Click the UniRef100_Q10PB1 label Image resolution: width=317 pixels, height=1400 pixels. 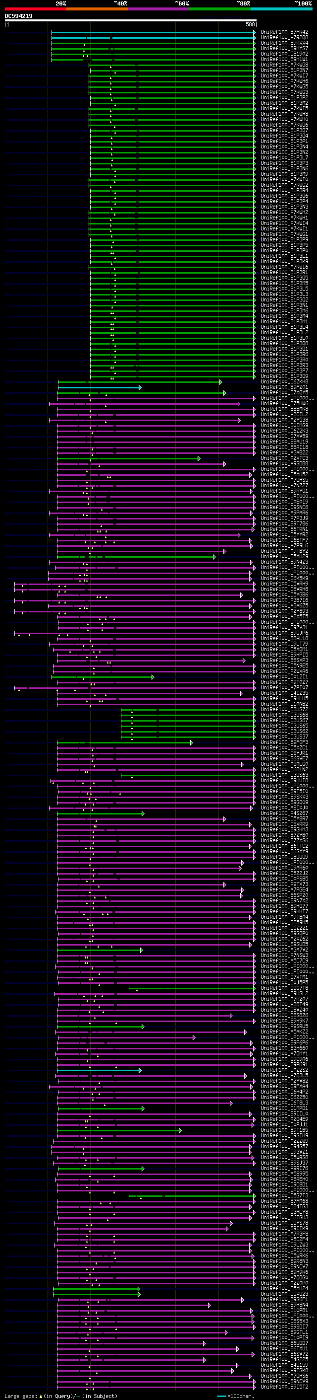(x=284, y=1311)
